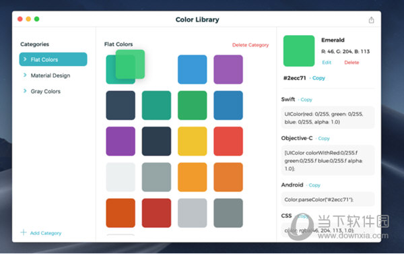Copy the Android code

tap(314, 185)
